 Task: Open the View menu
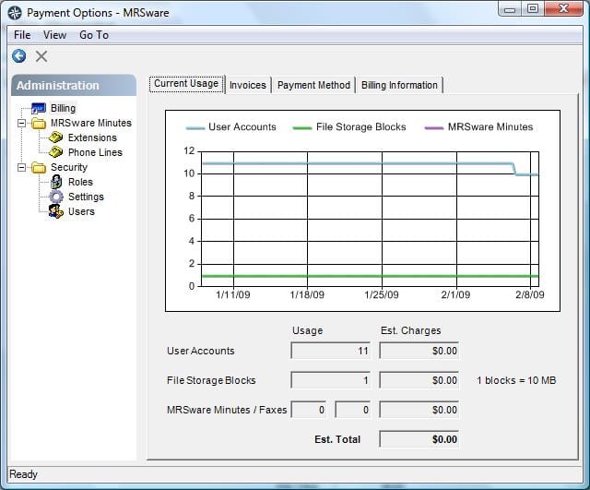[x=54, y=35]
